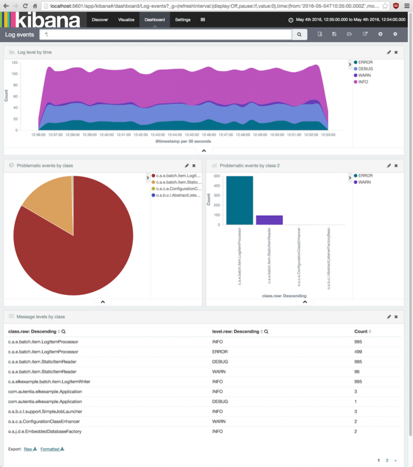Sort by Count column arrows
This screenshot has width=413, height=467.
[370, 332]
